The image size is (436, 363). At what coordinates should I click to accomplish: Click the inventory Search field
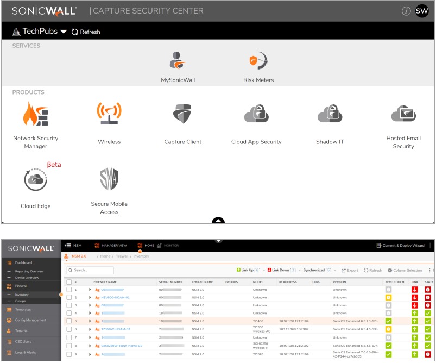tap(90, 270)
